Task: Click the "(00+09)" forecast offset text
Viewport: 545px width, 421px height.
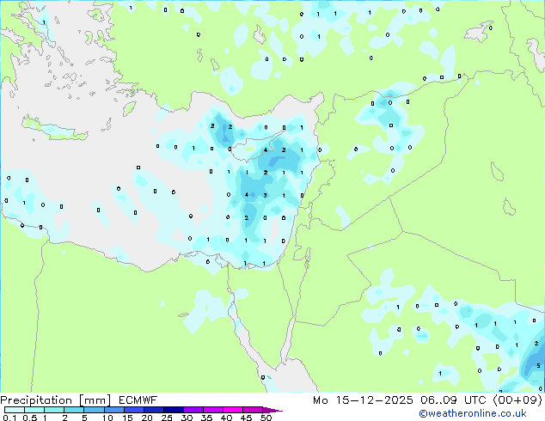Action: click(x=517, y=400)
